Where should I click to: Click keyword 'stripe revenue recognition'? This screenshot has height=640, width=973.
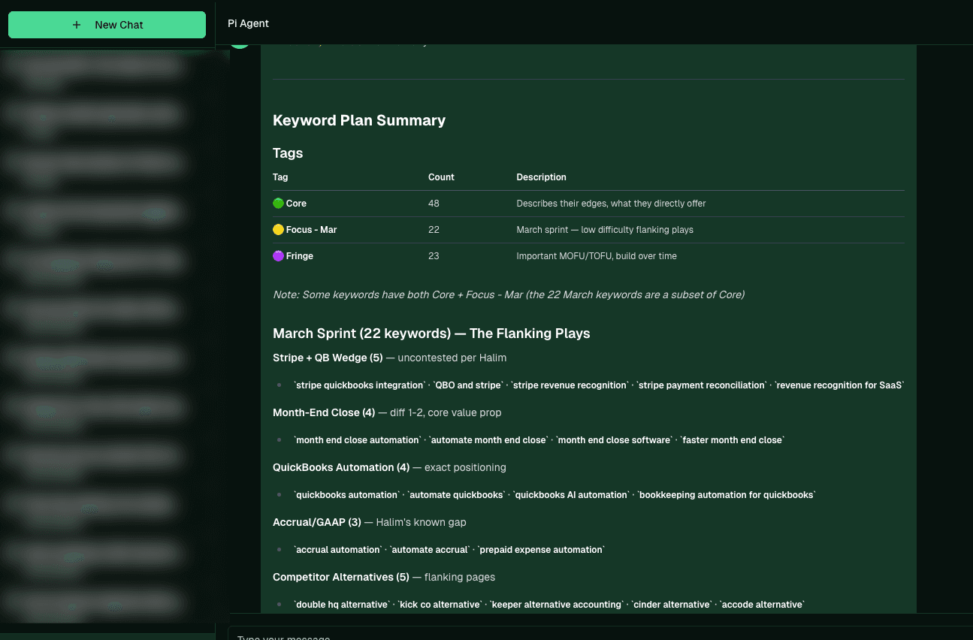click(570, 385)
